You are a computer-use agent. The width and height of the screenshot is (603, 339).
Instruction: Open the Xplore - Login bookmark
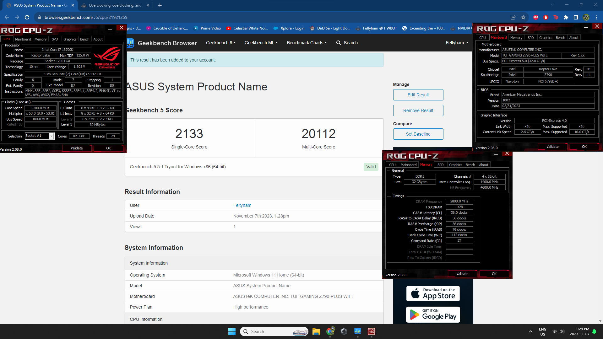pos(289,28)
